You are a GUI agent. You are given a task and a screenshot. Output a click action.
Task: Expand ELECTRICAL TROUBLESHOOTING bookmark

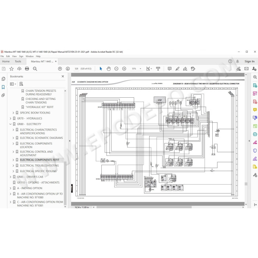coord(13,165)
